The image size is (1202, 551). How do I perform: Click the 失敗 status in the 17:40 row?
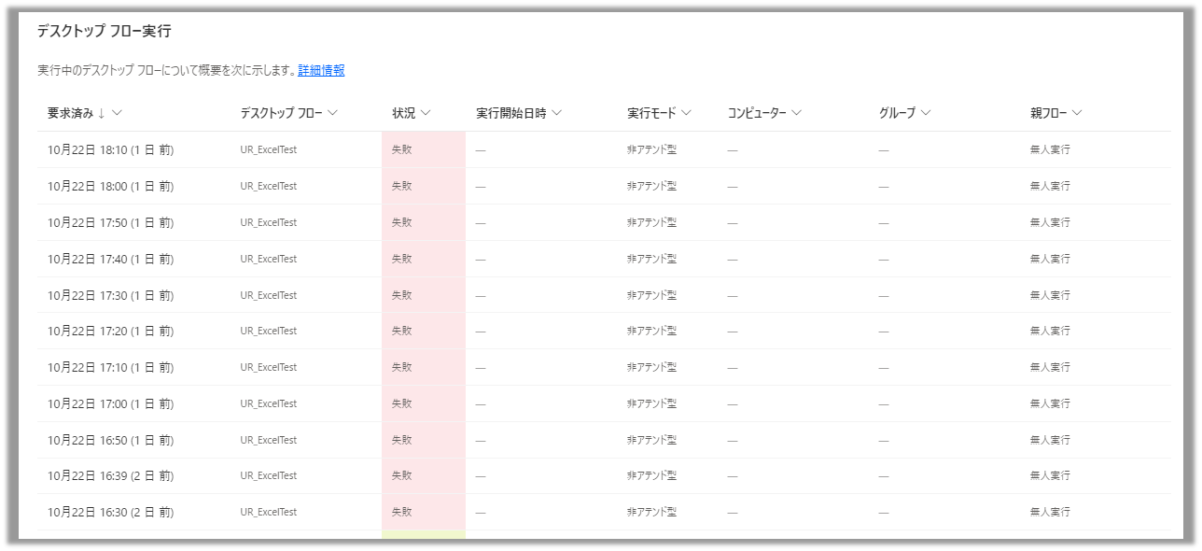pyautogui.click(x=401, y=259)
